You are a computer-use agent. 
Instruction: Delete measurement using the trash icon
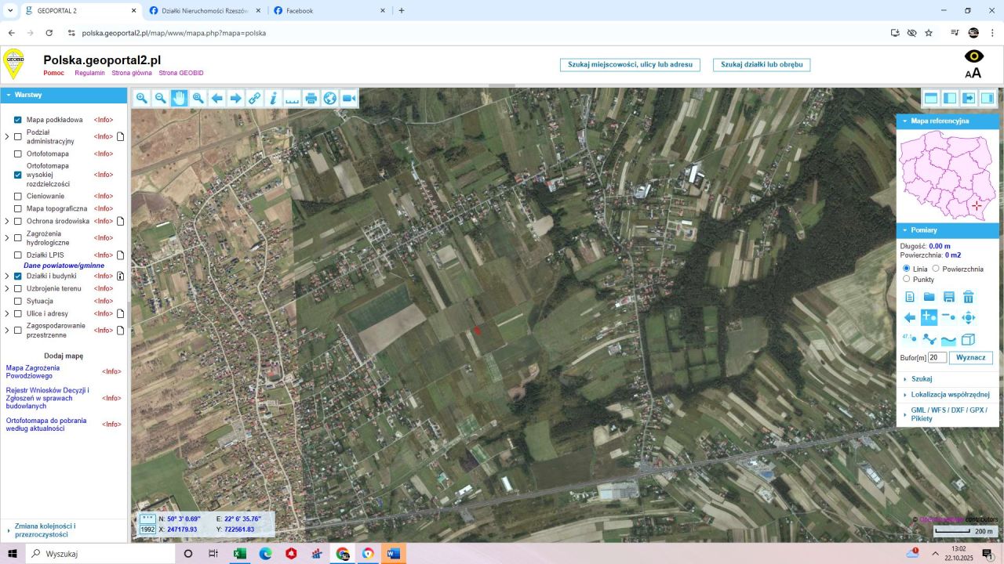coord(968,297)
